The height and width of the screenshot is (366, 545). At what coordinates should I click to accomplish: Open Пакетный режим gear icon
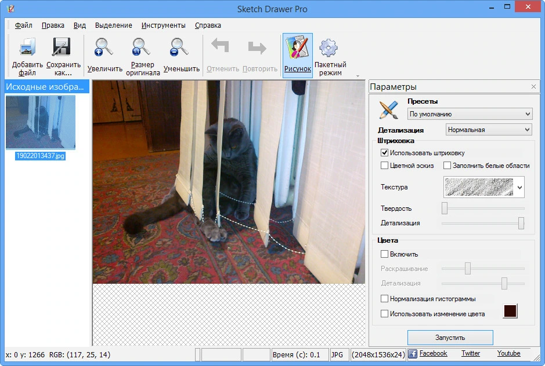click(x=329, y=48)
